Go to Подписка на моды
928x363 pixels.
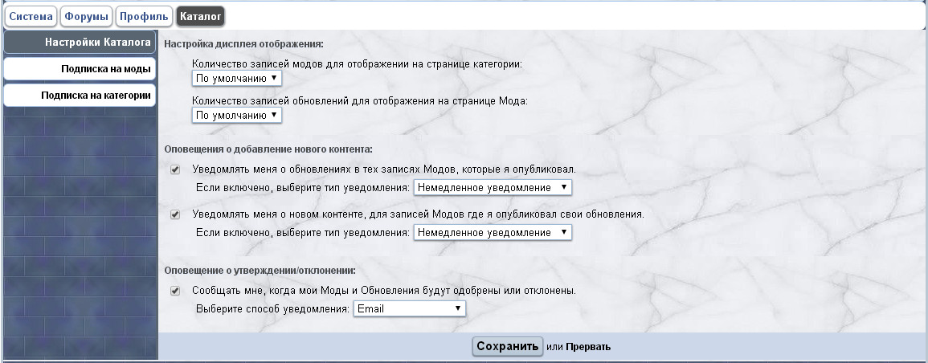[80, 69]
